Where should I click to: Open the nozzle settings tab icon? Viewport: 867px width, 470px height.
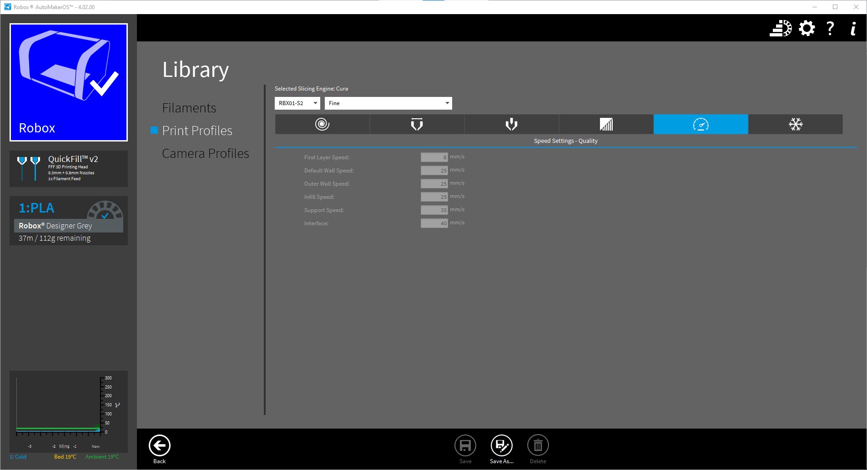(x=417, y=124)
